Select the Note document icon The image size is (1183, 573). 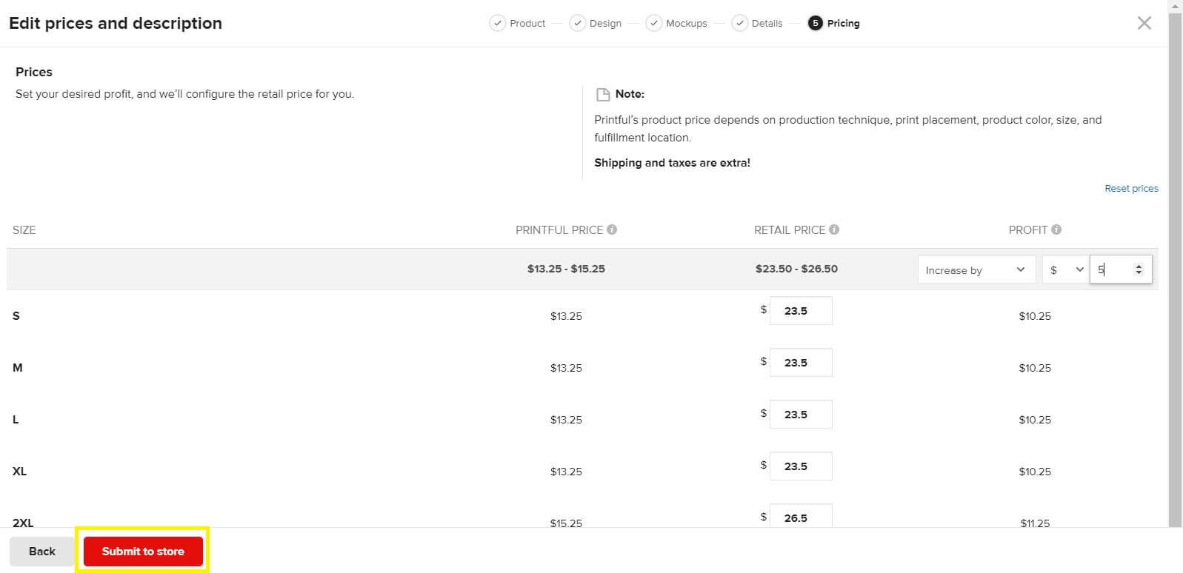(x=603, y=95)
